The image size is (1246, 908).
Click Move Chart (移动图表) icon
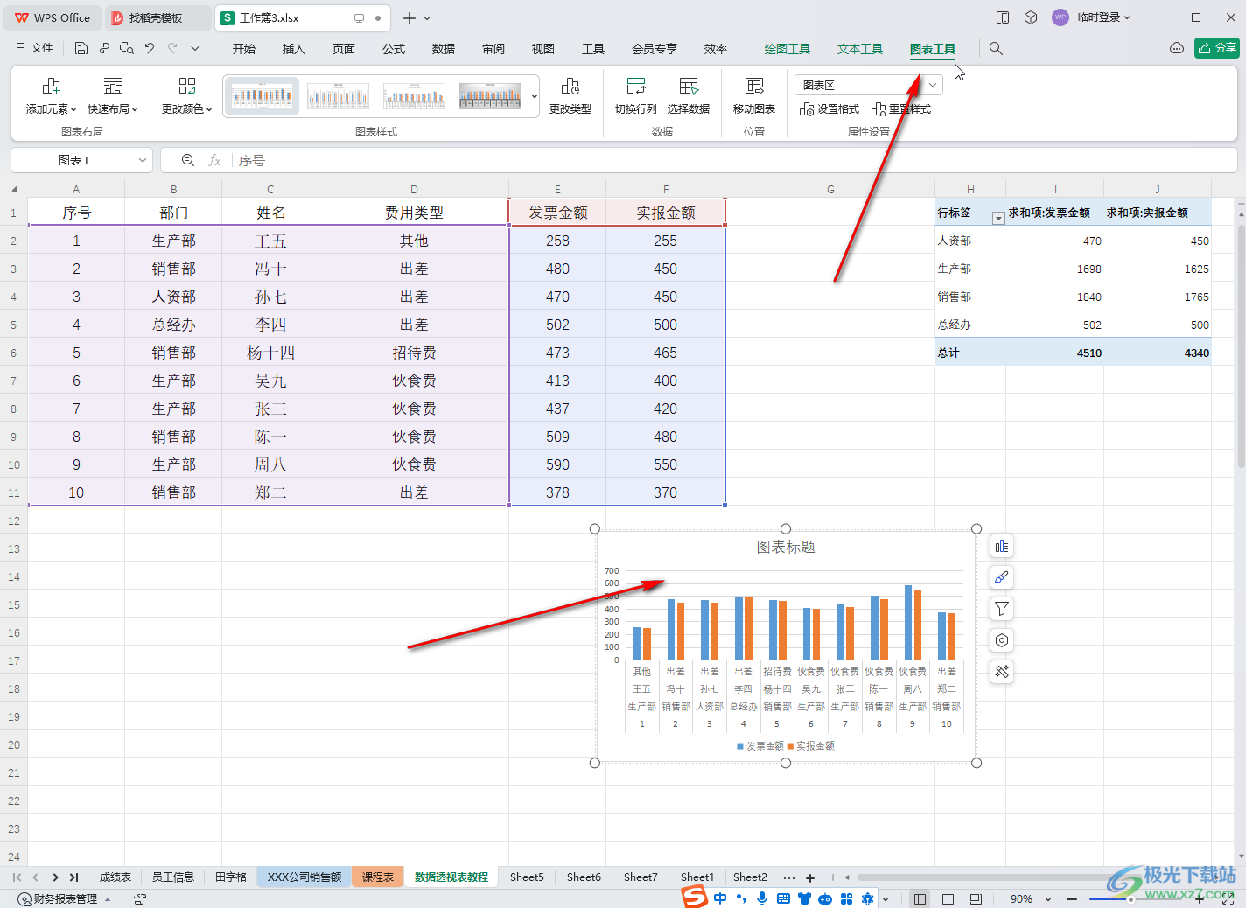pyautogui.click(x=754, y=96)
